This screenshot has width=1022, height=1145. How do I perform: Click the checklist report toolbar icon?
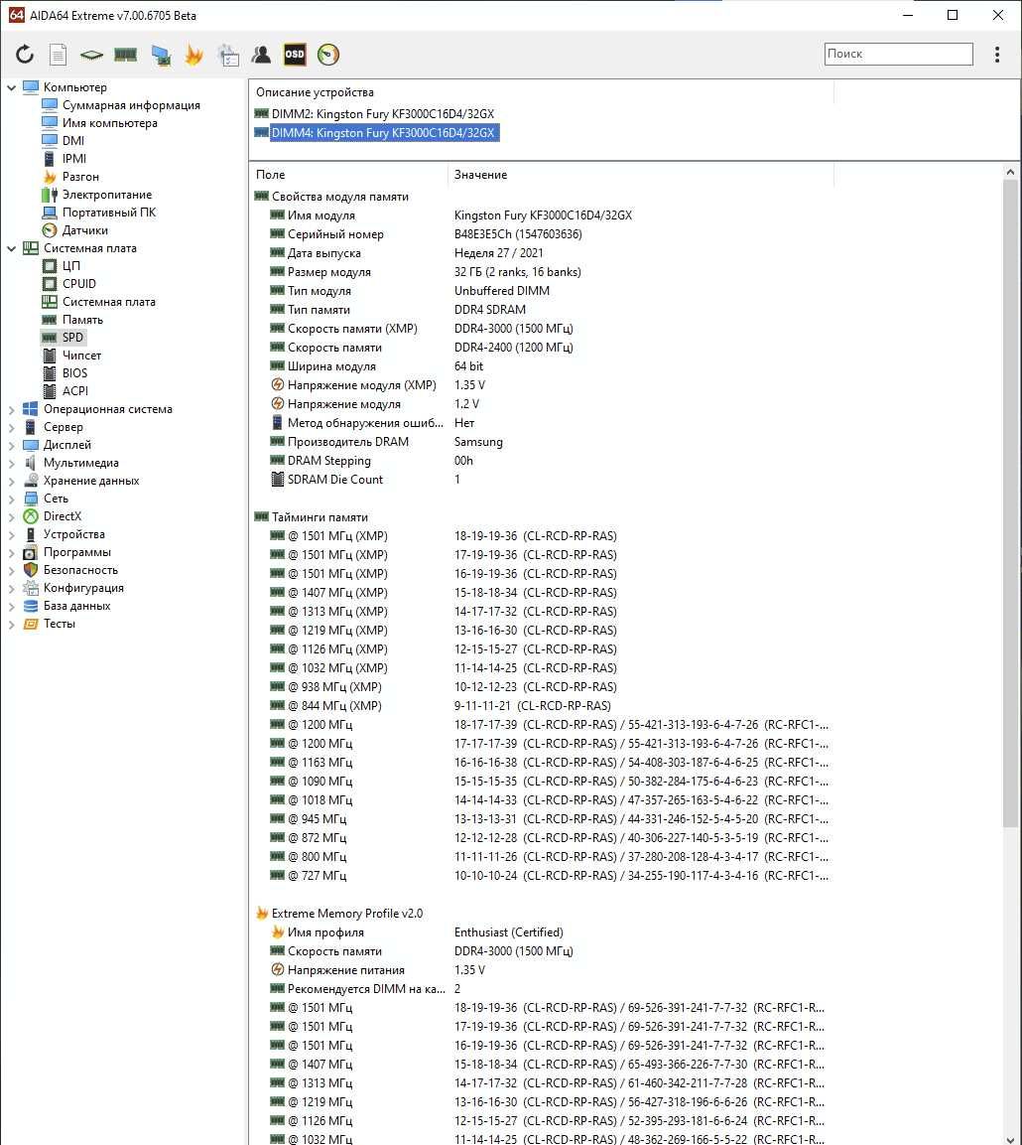(x=228, y=55)
